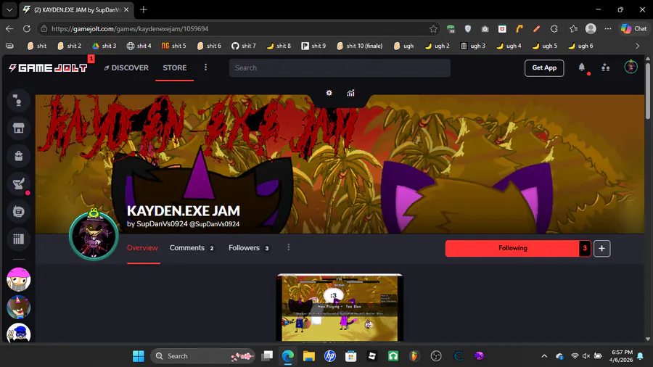
Task: Open the browser extensions puzzle icon
Action: pos(554,29)
